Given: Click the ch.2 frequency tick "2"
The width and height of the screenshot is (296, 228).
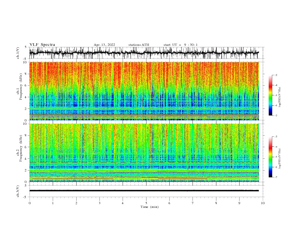Looking at the screenshot, I should point(26,170).
